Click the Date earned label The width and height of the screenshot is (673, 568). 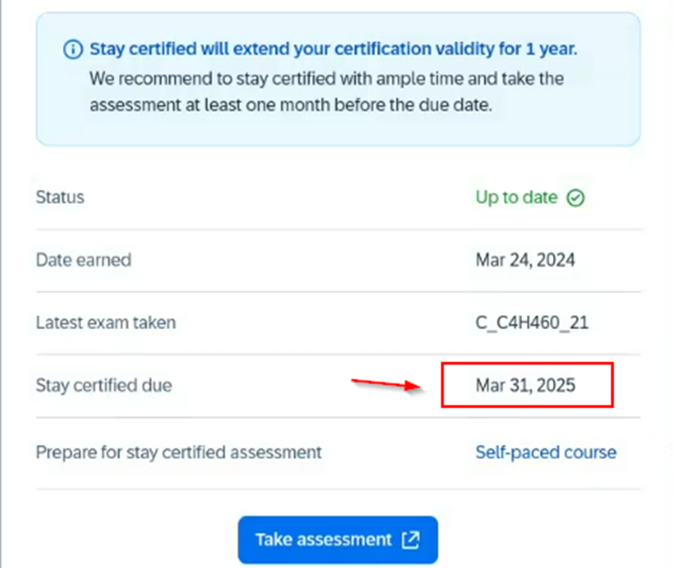tap(84, 260)
